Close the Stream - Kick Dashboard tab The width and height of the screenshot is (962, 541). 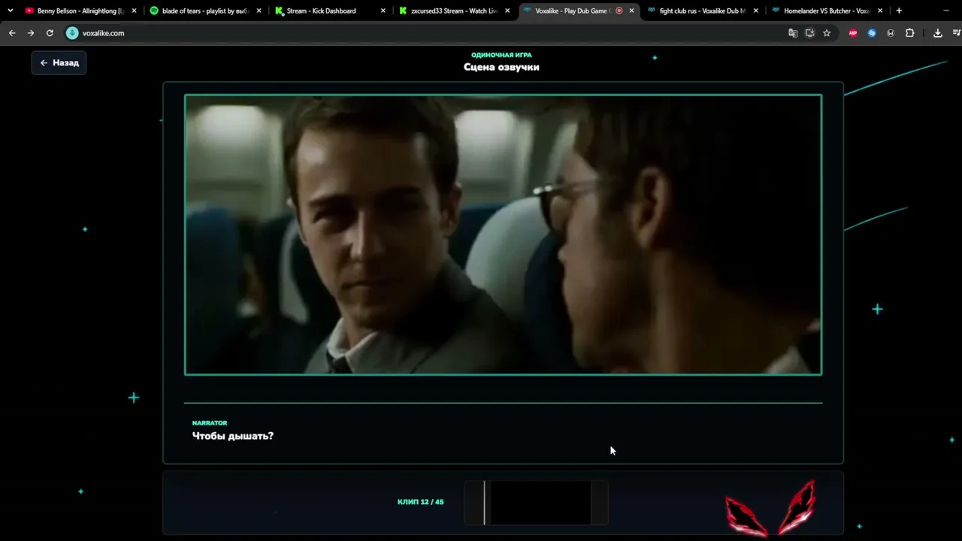pos(383,11)
